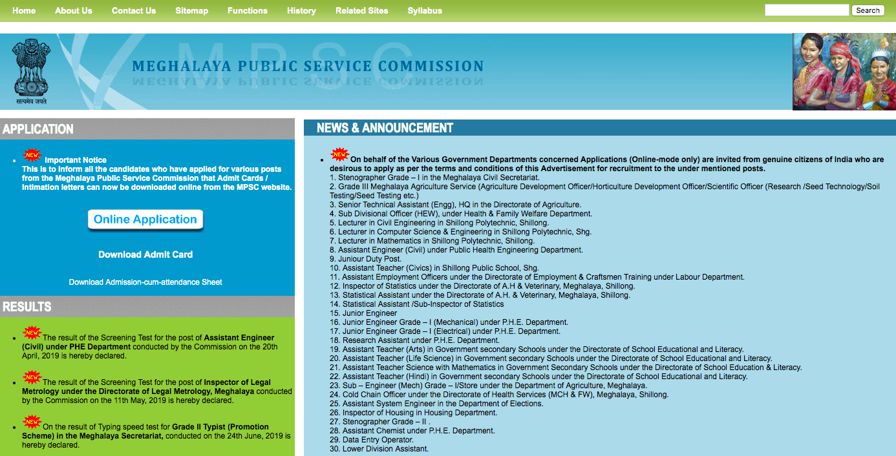Open the About Us page
The width and height of the screenshot is (896, 456).
coord(74,10)
